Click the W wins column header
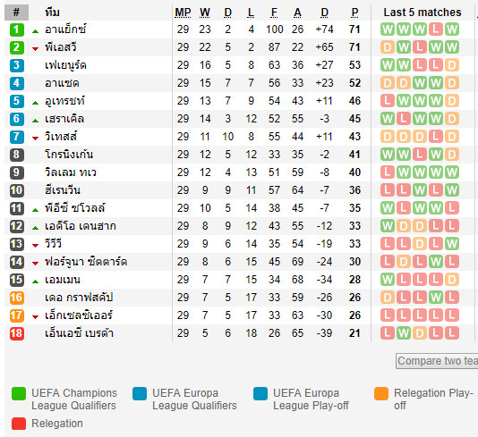Viewport: 478px width, 437px height. click(205, 13)
